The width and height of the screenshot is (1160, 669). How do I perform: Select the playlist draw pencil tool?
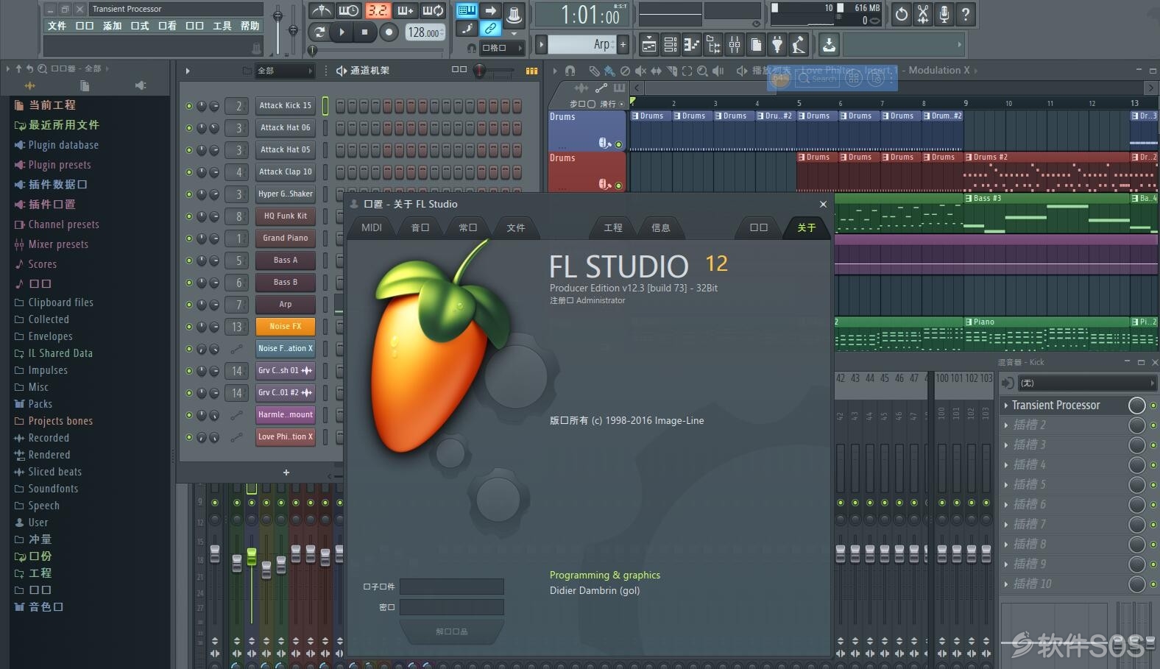click(x=594, y=71)
